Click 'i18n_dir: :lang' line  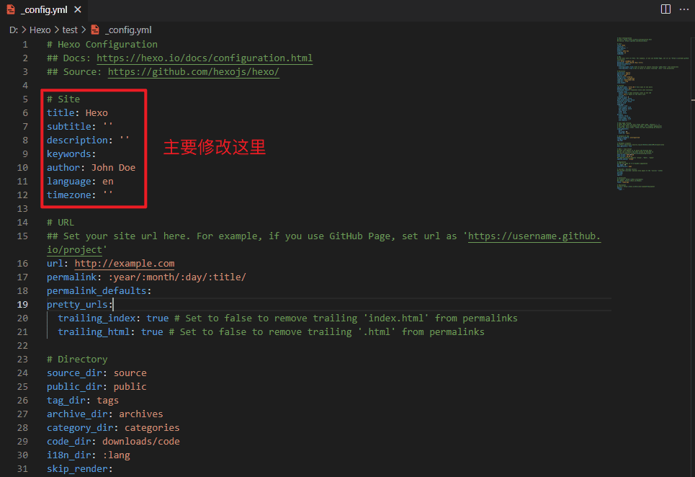88,455
